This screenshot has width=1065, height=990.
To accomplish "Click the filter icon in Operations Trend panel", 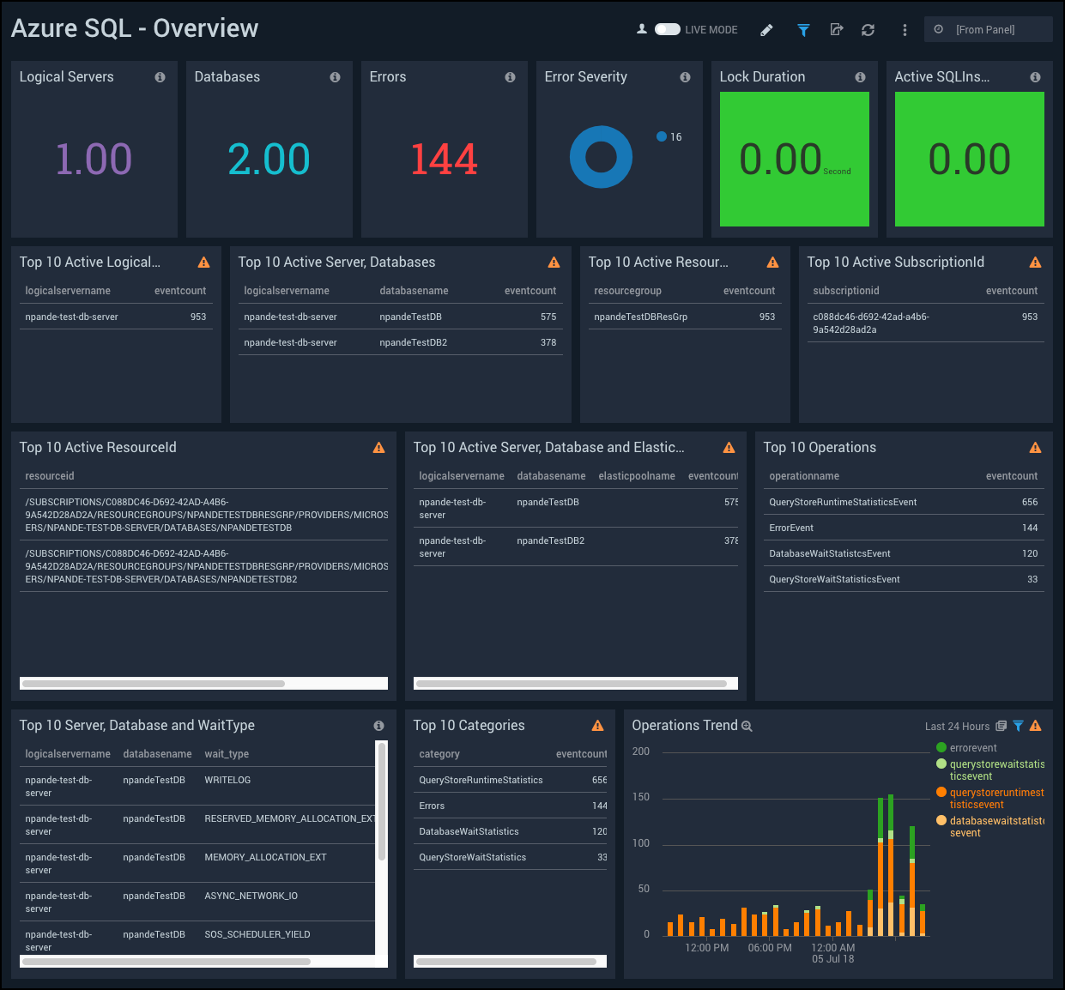I will (1018, 726).
